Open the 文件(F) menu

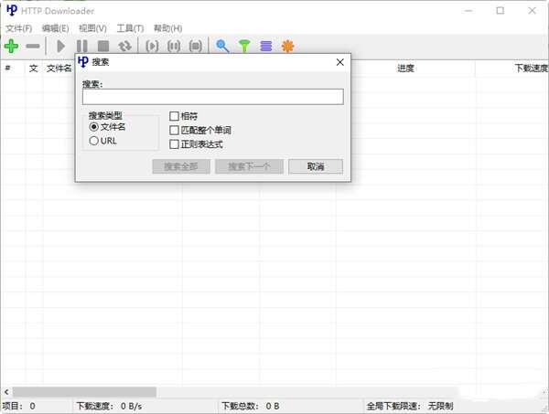coord(19,28)
